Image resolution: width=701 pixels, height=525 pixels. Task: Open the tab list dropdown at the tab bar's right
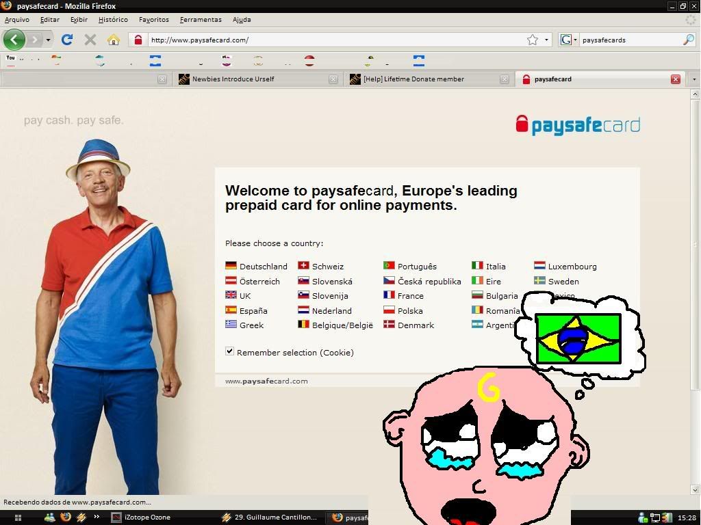pyautogui.click(x=693, y=79)
